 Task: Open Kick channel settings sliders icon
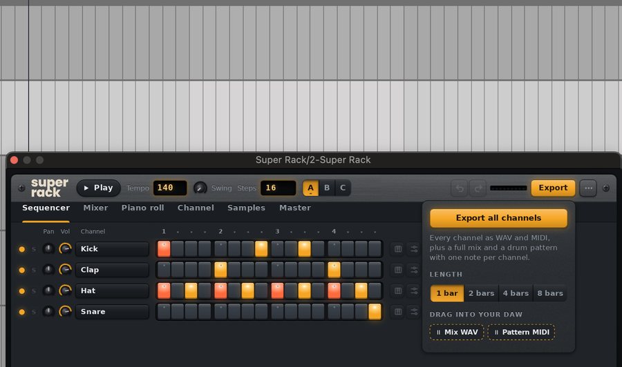coord(414,249)
